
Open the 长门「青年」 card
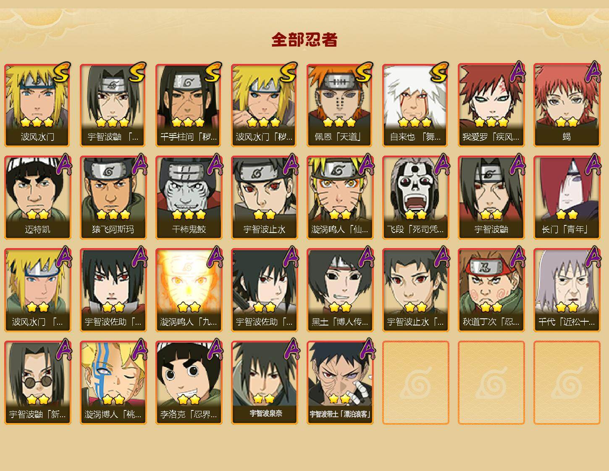(x=567, y=197)
